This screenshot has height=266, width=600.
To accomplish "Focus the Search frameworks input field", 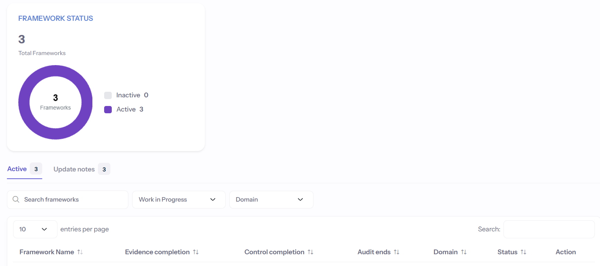I will pos(68,199).
